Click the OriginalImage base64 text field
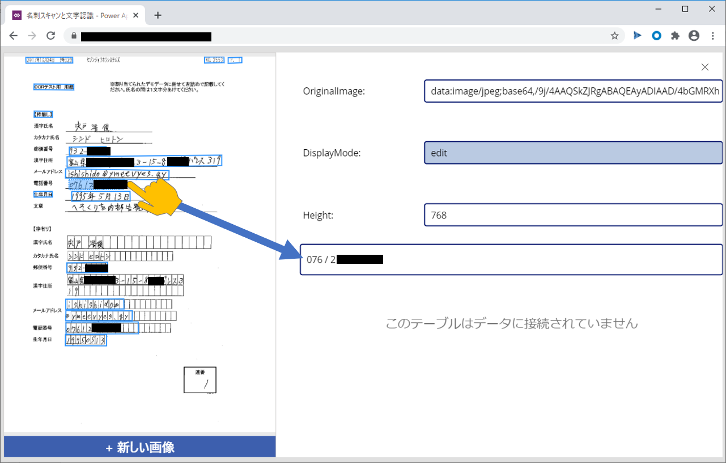Screen dimensions: 726x463 click(572, 91)
